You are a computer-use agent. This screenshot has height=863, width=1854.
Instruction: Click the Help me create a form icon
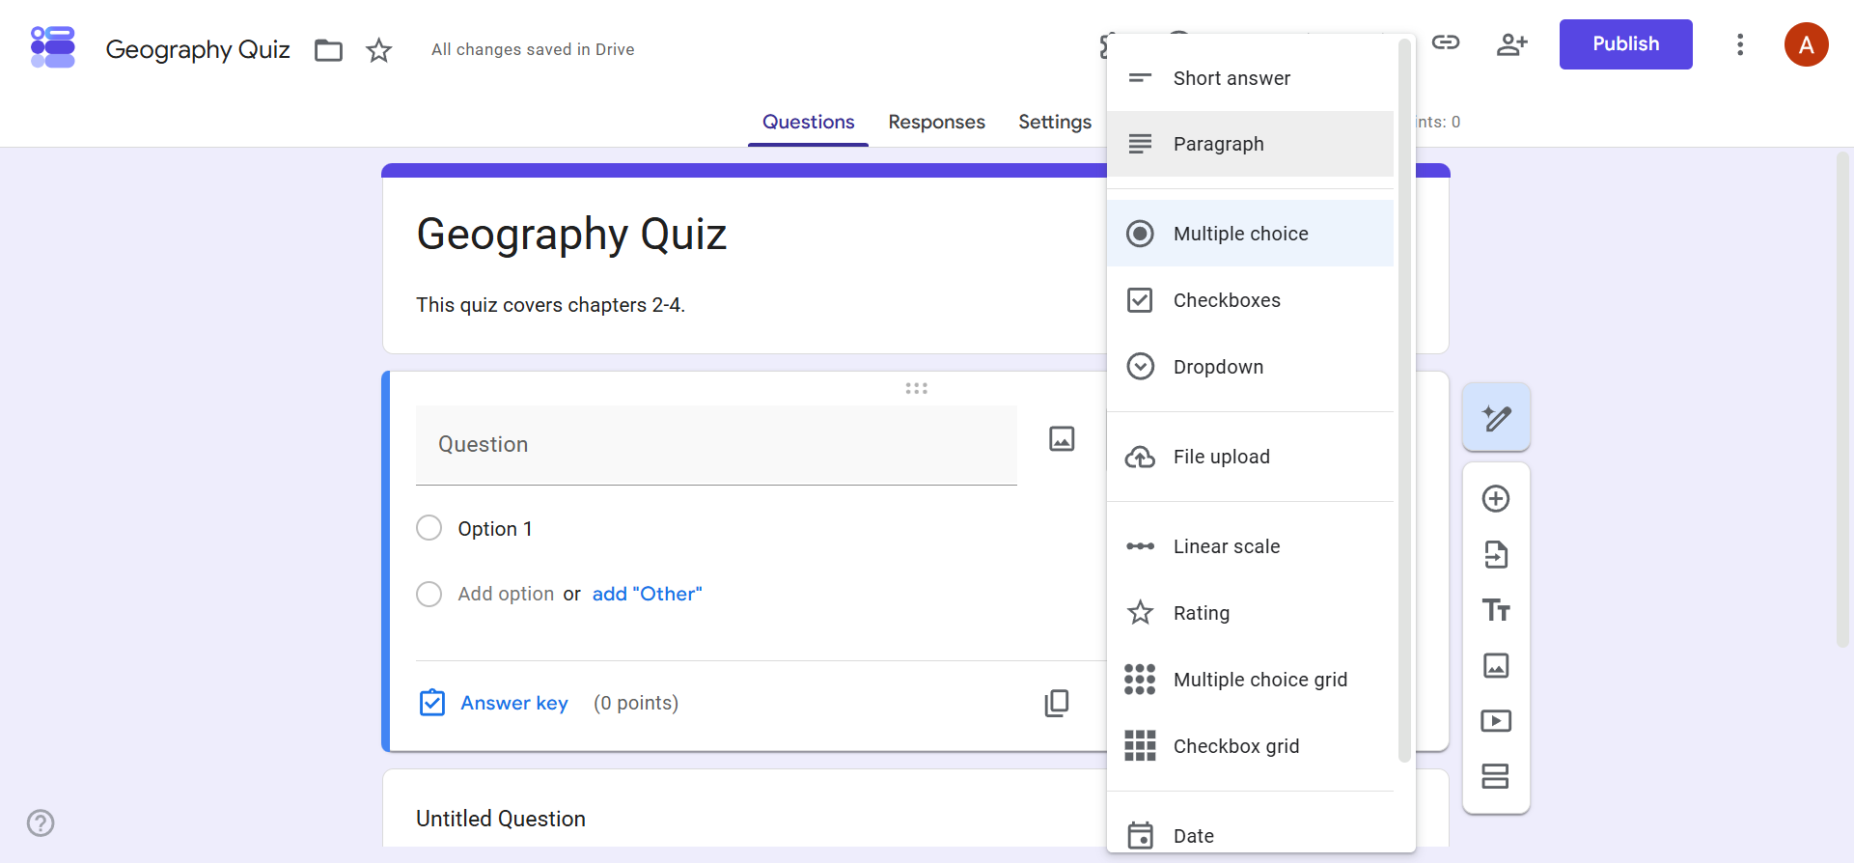pos(1497,418)
